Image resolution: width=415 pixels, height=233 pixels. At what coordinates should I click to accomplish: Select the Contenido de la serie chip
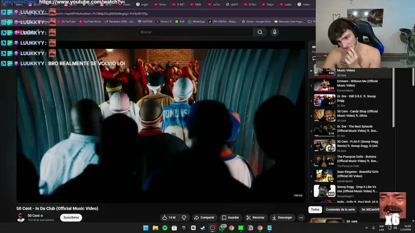(340, 209)
